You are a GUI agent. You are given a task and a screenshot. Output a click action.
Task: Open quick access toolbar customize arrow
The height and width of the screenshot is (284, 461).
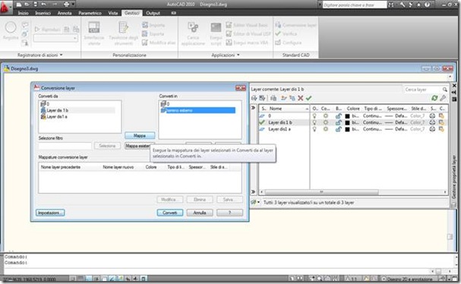[x=73, y=4]
